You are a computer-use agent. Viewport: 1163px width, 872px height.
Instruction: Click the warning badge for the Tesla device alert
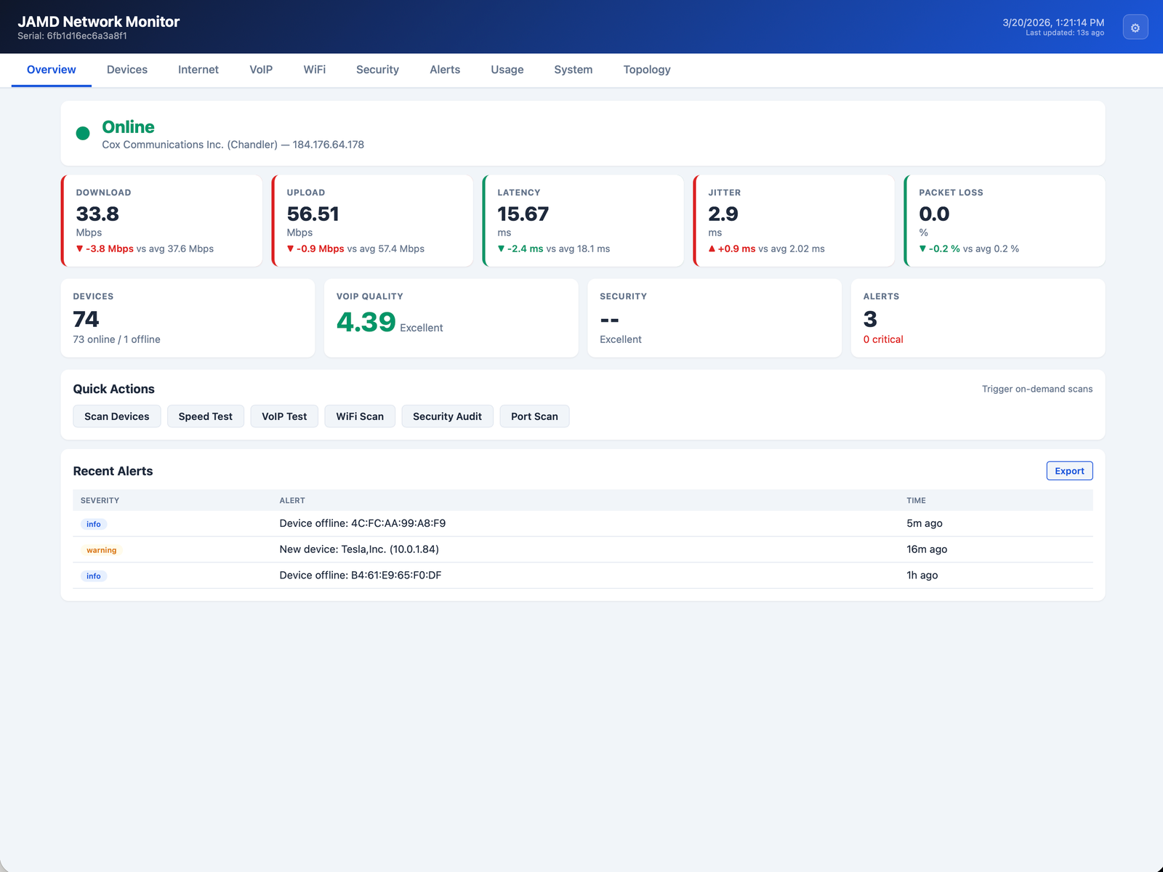(100, 549)
